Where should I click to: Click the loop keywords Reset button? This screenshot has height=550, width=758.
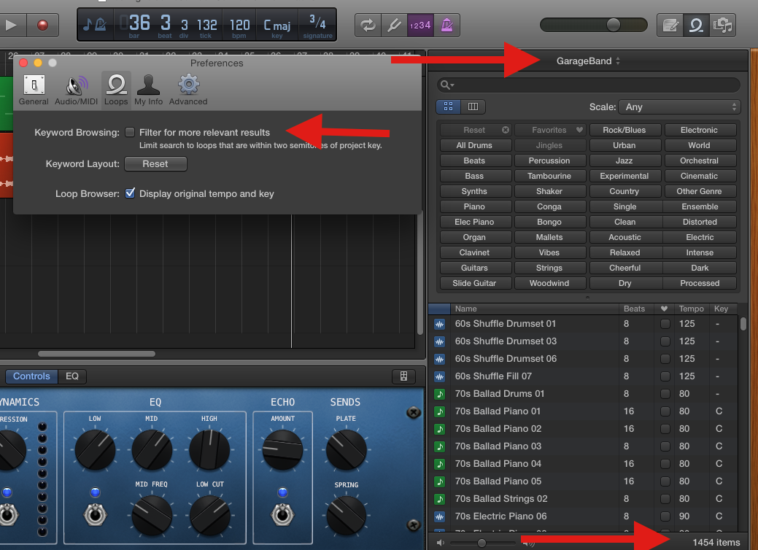475,130
